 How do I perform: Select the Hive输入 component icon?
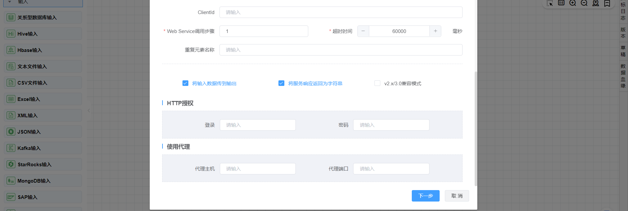pos(11,34)
